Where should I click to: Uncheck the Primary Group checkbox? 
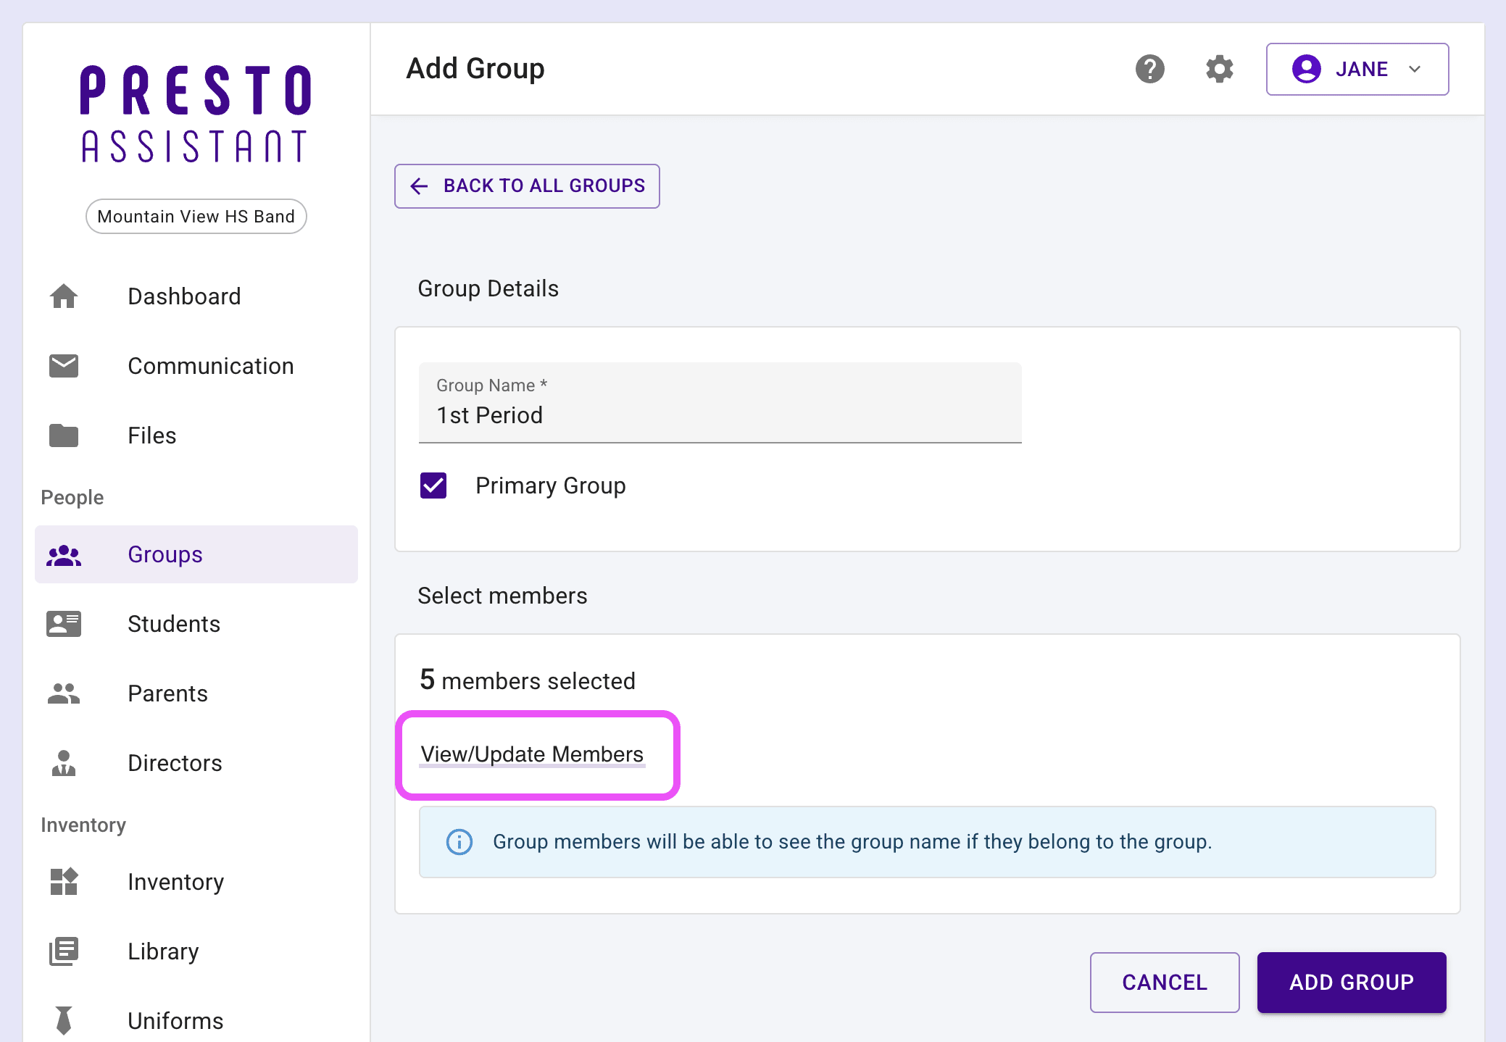pos(433,485)
